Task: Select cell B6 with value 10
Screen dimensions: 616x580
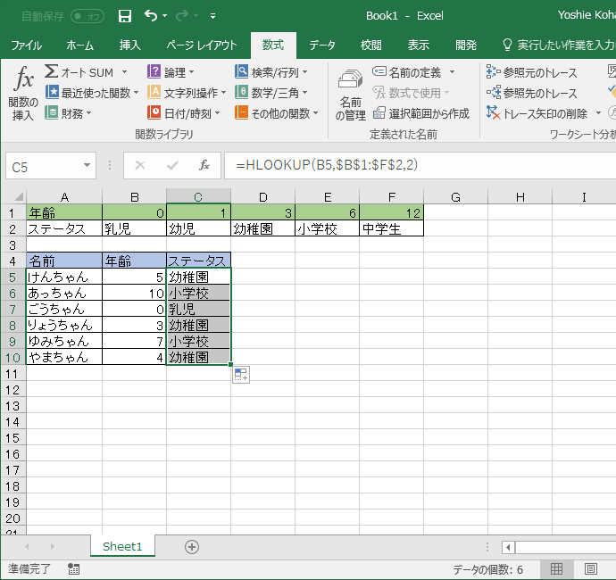Action: pyautogui.click(x=134, y=293)
